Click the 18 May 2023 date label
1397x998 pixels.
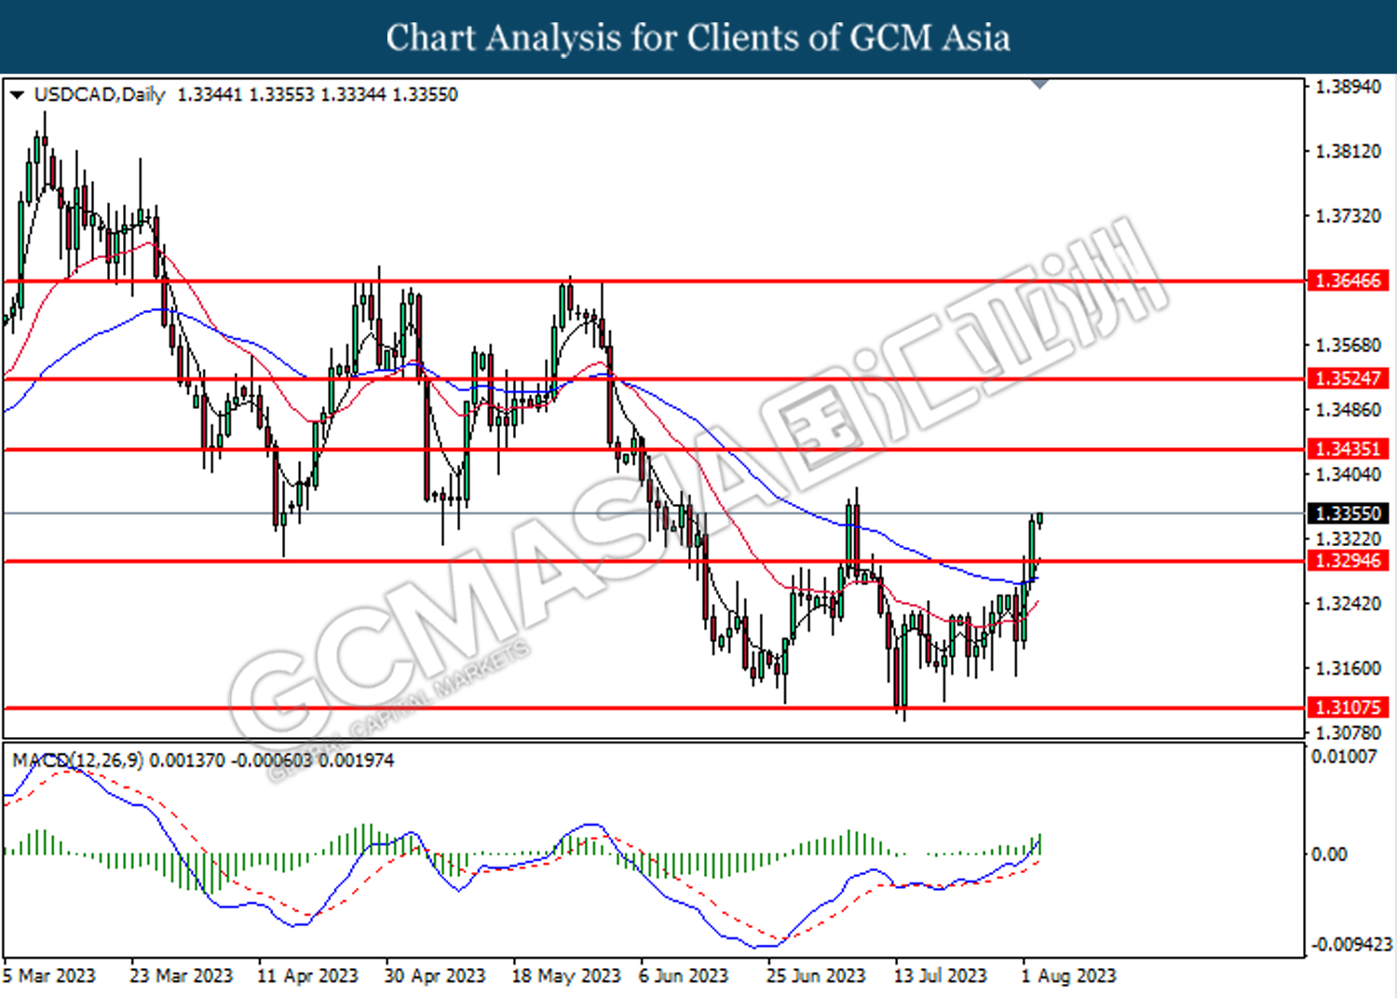pyautogui.click(x=566, y=976)
